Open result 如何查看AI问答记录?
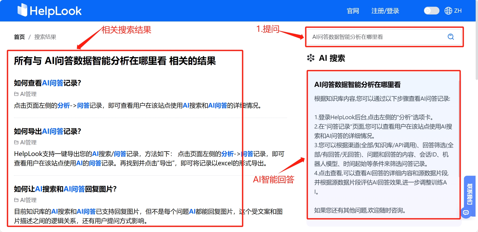The image size is (478, 232). tap(48, 83)
